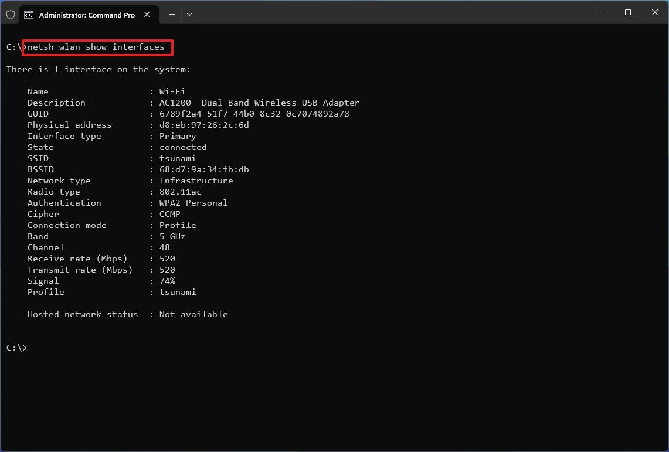This screenshot has width=669, height=452.
Task: Click the blinking cursor at the bottom prompt
Action: click(27, 347)
